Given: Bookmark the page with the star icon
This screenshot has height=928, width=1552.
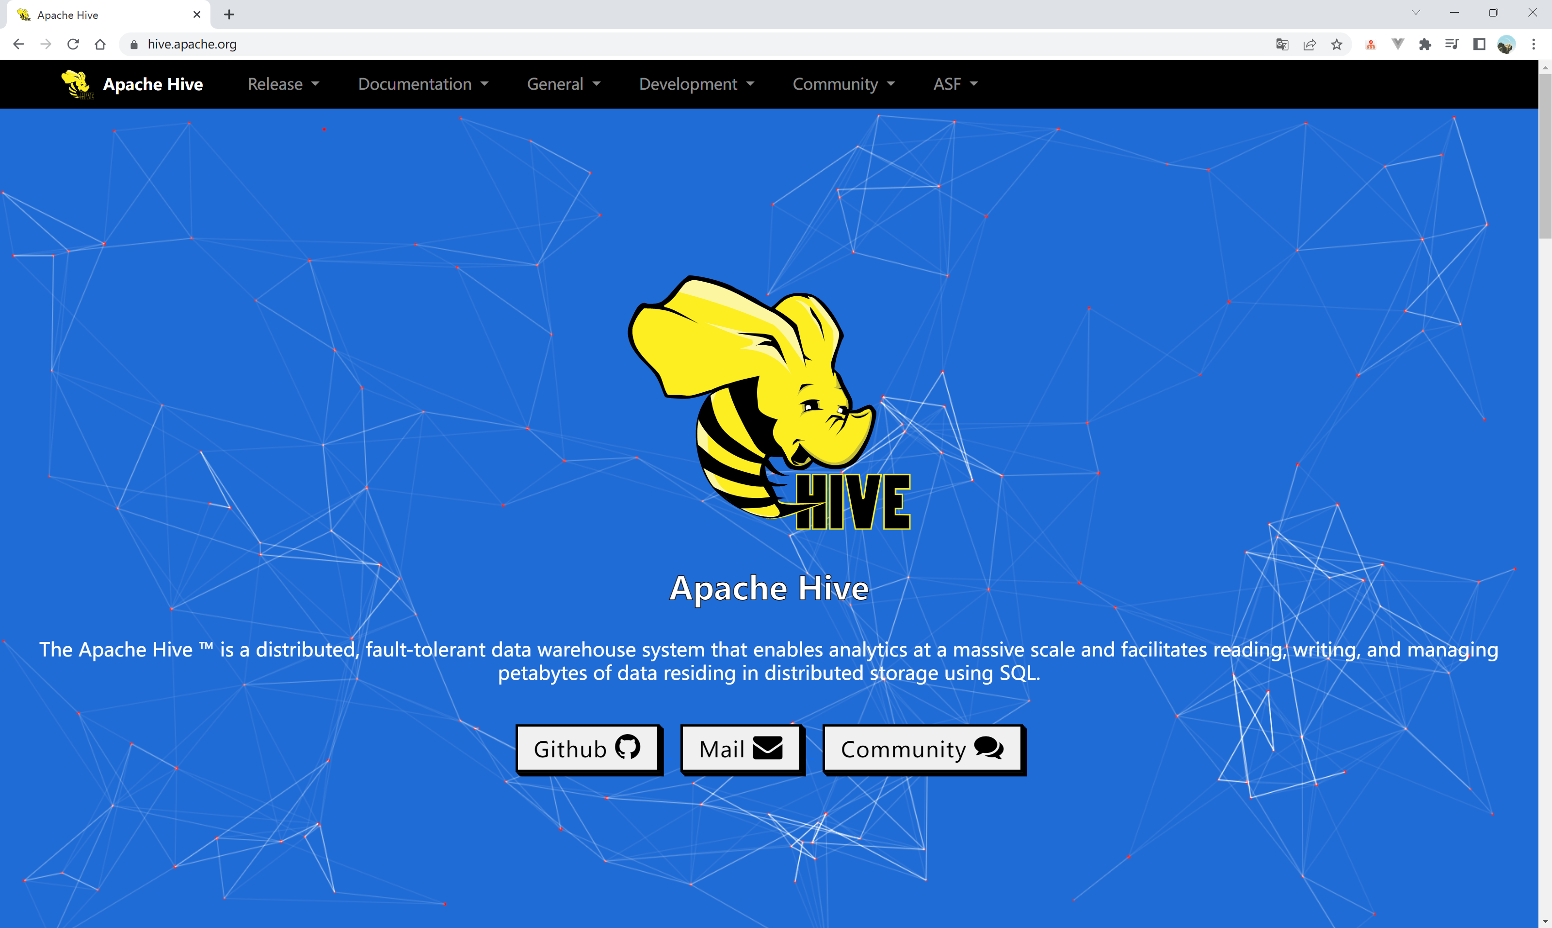Looking at the screenshot, I should pos(1337,44).
